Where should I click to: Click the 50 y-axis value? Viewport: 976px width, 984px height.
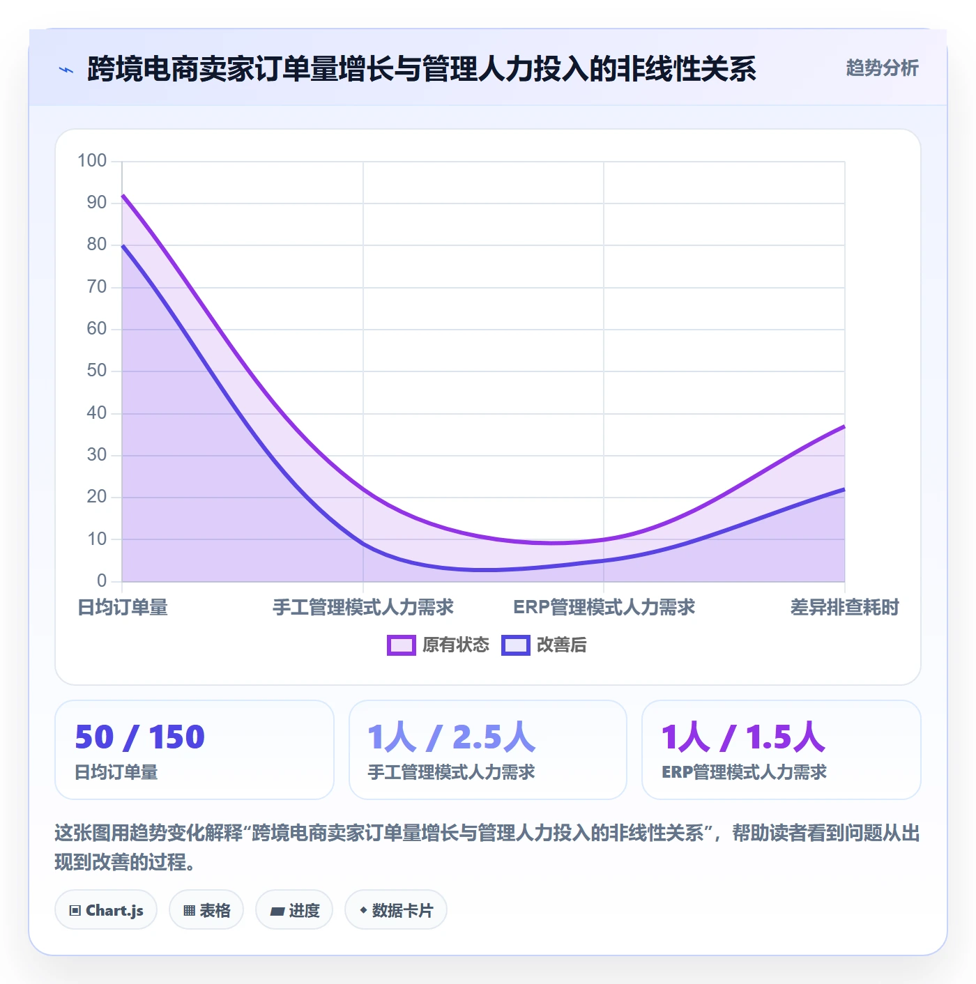coord(97,371)
